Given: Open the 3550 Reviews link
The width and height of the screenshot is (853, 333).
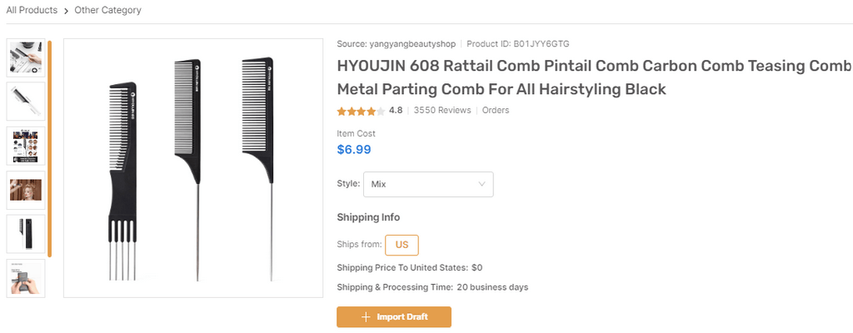Looking at the screenshot, I should (x=441, y=111).
